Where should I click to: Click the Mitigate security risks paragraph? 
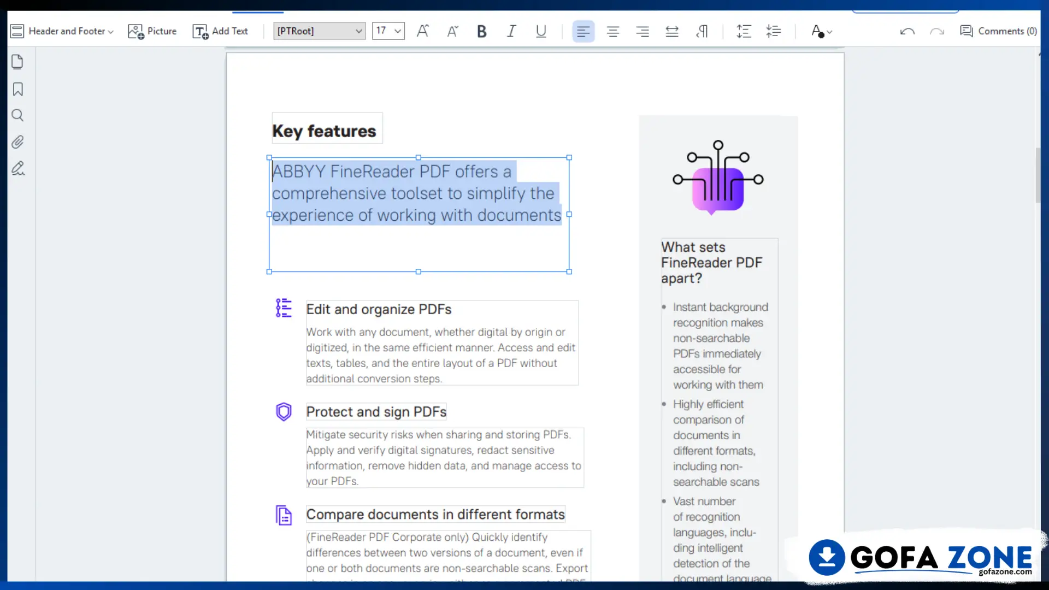[444, 458]
